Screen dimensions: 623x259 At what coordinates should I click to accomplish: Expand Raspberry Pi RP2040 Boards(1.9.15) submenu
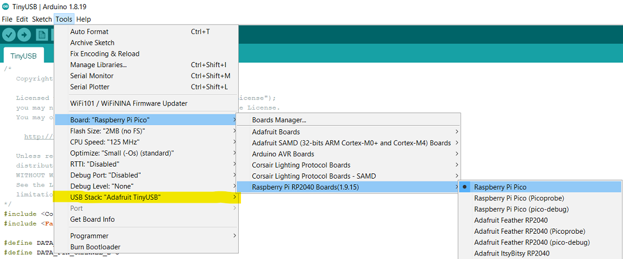click(x=348, y=187)
